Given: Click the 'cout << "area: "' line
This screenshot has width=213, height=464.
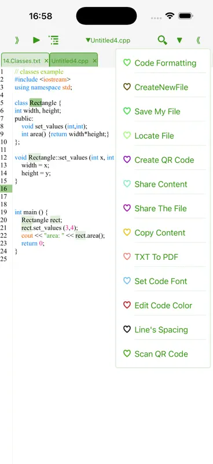Looking at the screenshot, I should pyautogui.click(x=63, y=235).
